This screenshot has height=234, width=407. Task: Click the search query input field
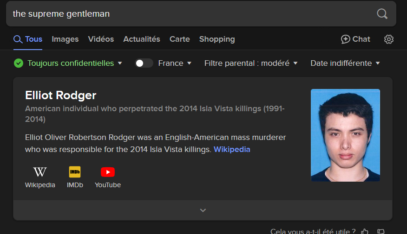pos(186,14)
